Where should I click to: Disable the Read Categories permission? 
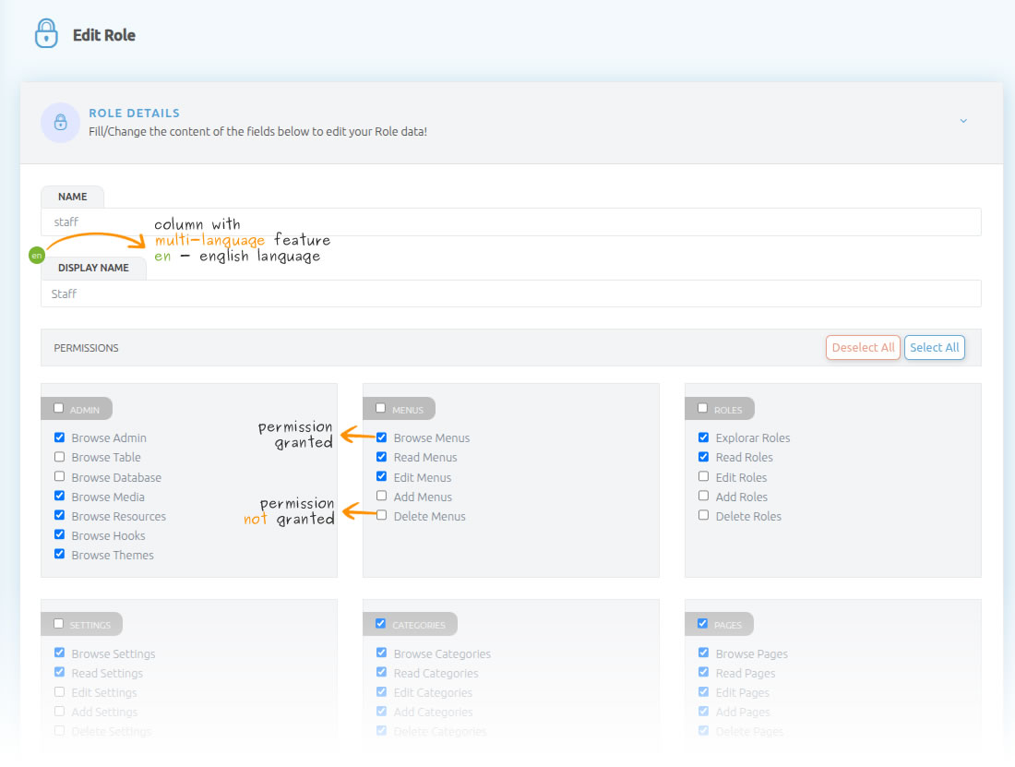(x=382, y=672)
